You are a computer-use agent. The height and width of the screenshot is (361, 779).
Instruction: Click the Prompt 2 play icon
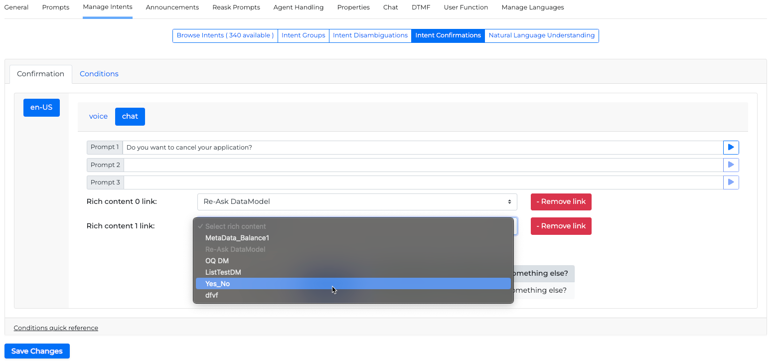(731, 165)
